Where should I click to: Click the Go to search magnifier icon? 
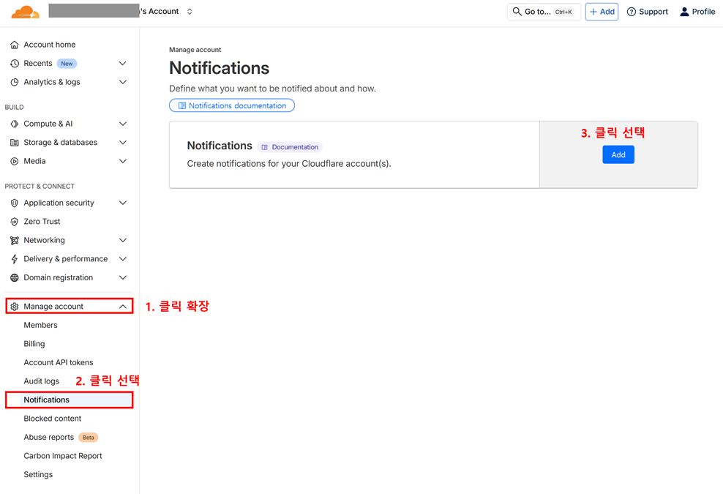pyautogui.click(x=517, y=12)
